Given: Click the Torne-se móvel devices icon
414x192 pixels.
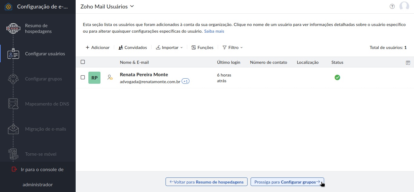Looking at the screenshot, I should (13, 154).
